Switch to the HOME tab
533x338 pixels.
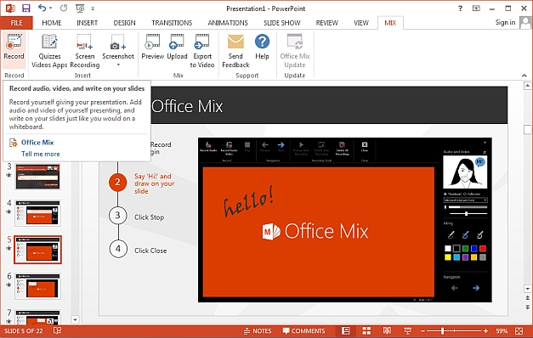pyautogui.click(x=52, y=23)
